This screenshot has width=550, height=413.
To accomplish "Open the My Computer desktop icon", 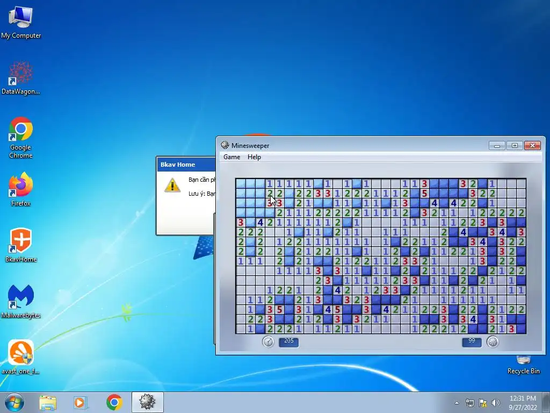I will [21, 22].
